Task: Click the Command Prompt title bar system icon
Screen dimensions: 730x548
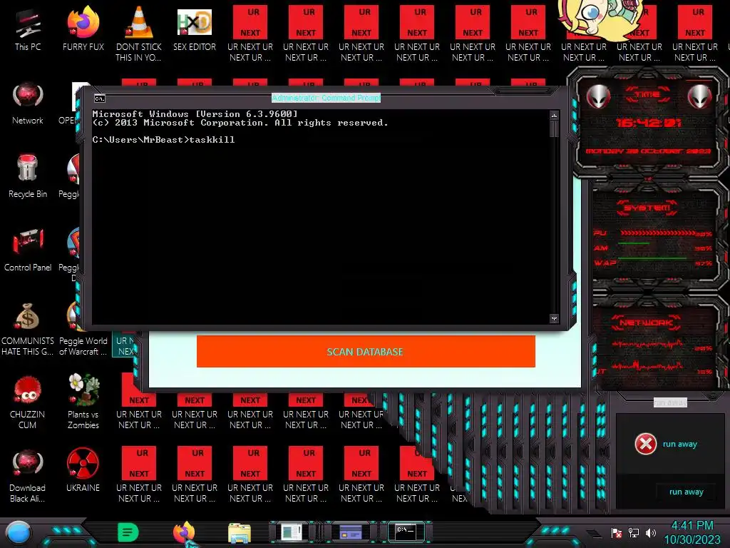Action: pyautogui.click(x=100, y=98)
